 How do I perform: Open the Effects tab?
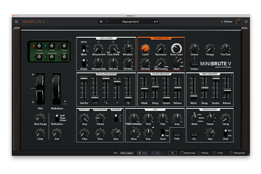[228, 21]
